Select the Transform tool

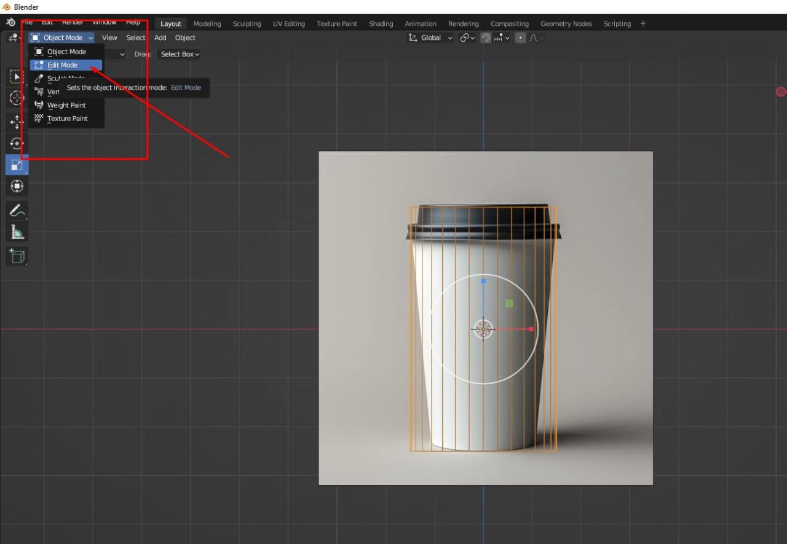click(x=17, y=186)
